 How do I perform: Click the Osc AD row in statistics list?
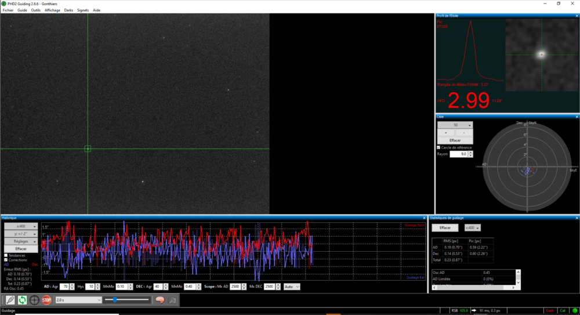point(473,273)
